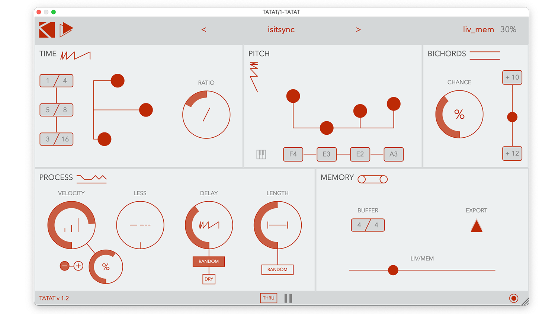Image resolution: width=558 pixels, height=314 pixels.
Task: Click the window resize grip corner
Action: point(525,302)
